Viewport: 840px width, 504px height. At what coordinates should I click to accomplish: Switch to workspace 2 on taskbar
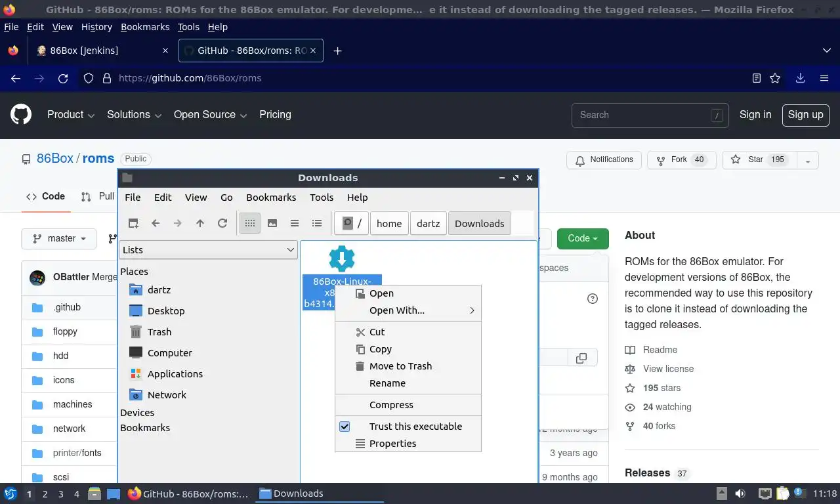coord(45,493)
